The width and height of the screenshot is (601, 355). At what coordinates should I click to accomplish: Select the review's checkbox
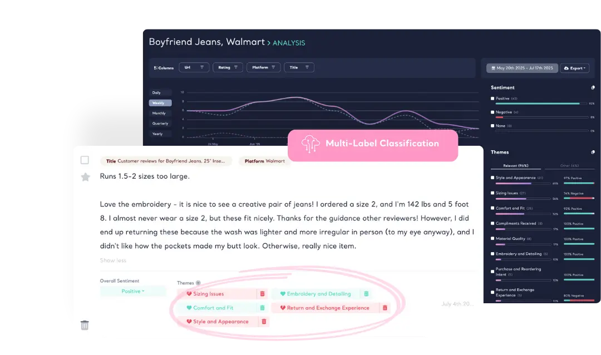click(85, 160)
